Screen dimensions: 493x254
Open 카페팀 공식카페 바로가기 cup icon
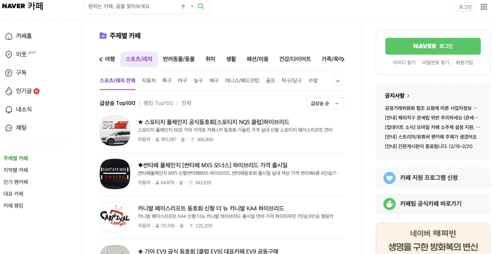(x=389, y=204)
